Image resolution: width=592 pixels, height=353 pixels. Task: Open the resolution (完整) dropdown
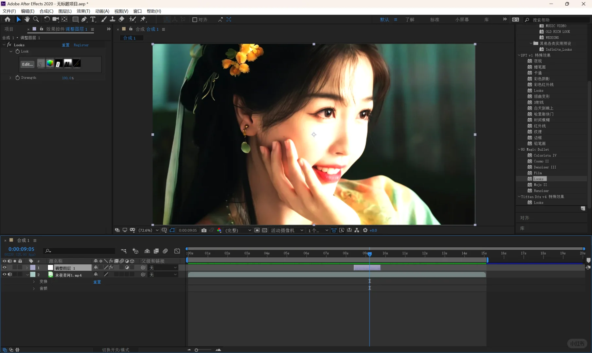pos(238,230)
